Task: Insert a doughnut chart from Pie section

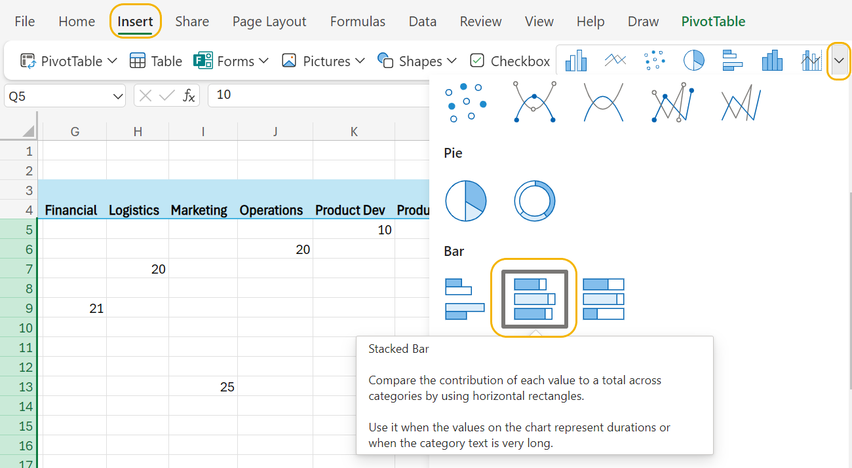Action: tap(535, 201)
